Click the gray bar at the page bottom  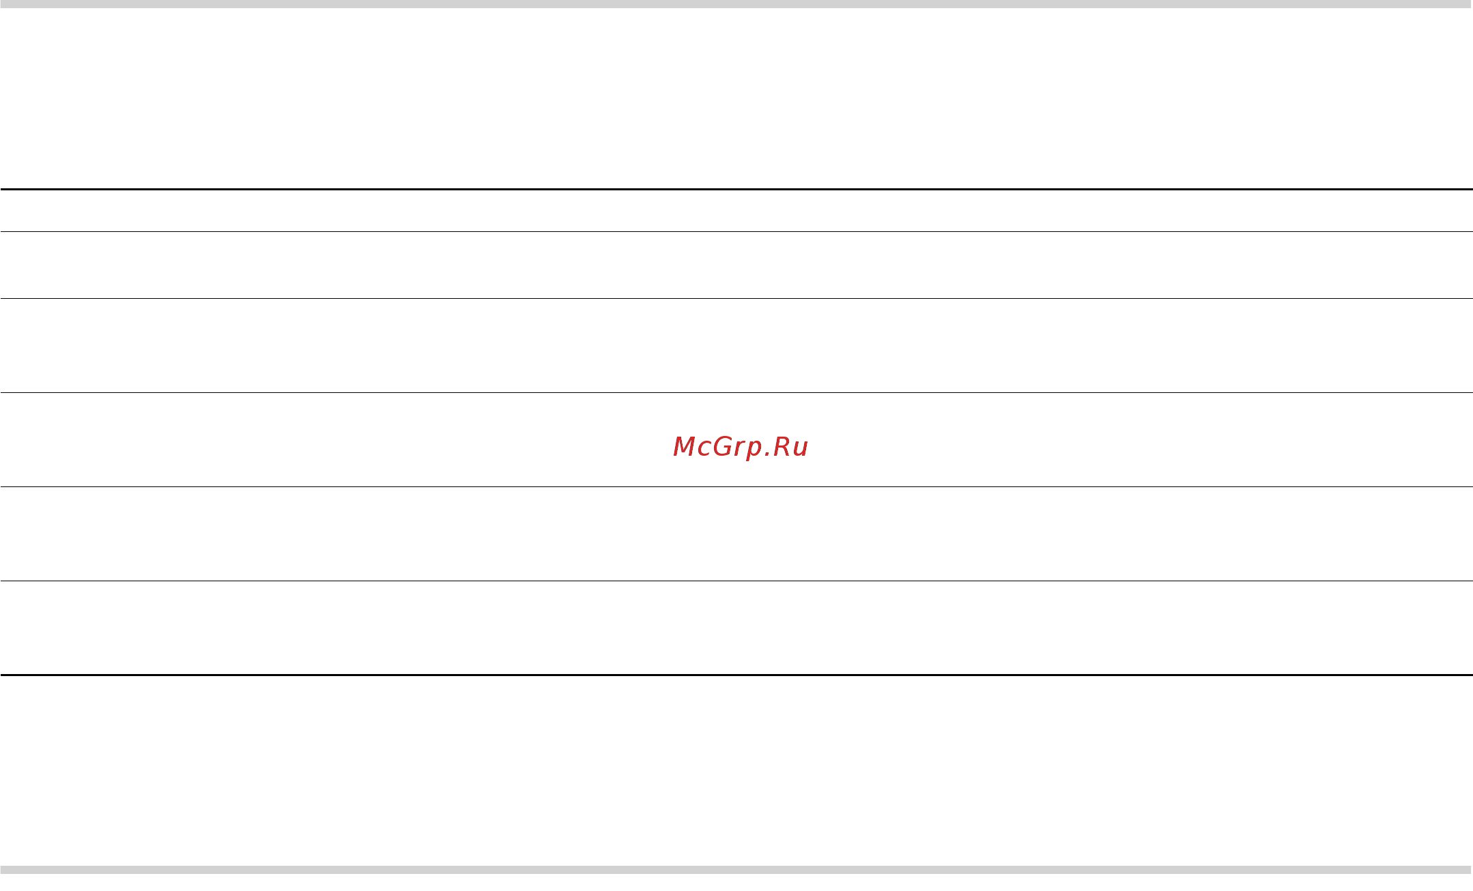pyautogui.click(x=736, y=870)
